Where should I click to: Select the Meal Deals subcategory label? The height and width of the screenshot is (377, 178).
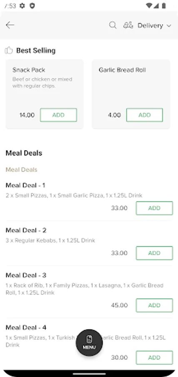point(21,170)
